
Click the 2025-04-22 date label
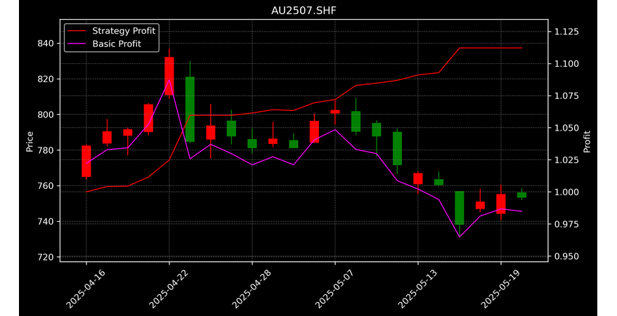click(169, 289)
